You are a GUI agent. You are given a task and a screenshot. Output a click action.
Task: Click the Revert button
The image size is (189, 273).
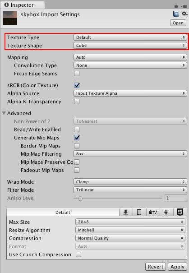pos(156,267)
